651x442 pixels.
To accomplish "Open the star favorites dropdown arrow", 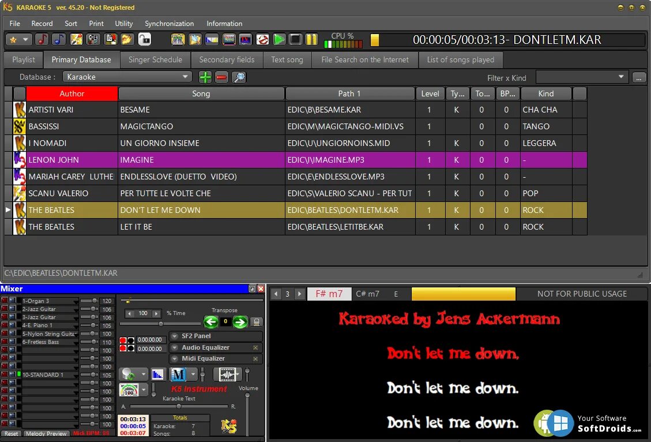I will click(25, 39).
